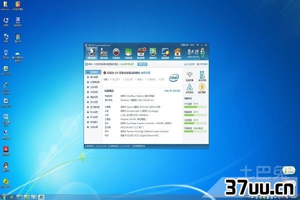Viewport: 300px width, 200px height.
Task: Click Panther Point High Definition Audio row
Action: [x=136, y=131]
